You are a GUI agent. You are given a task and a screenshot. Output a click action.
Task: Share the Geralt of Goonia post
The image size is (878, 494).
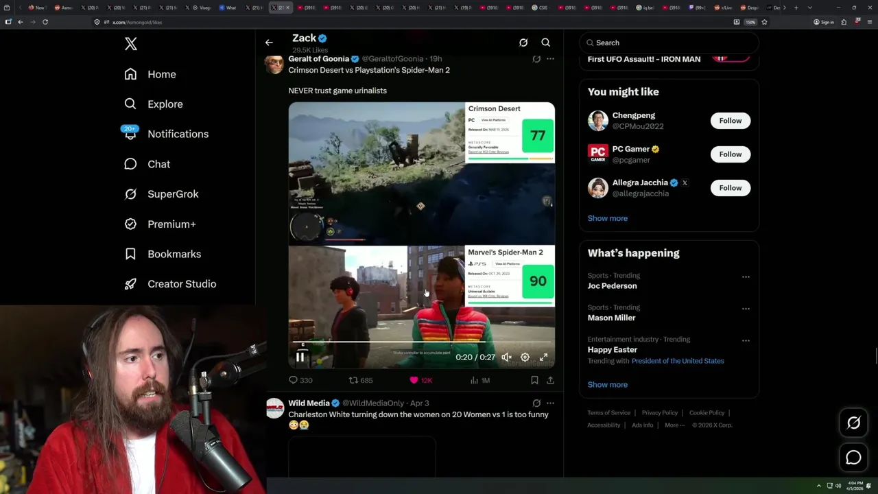click(550, 380)
